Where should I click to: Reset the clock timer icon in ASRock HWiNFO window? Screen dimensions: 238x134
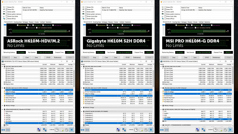click(57, 130)
